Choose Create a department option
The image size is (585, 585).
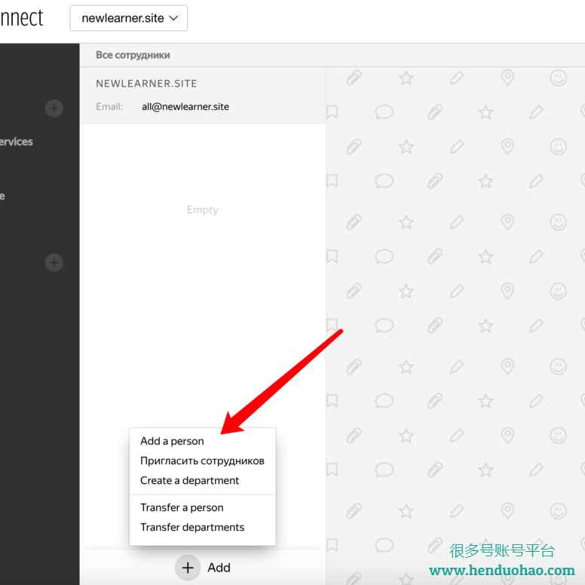[x=189, y=480]
